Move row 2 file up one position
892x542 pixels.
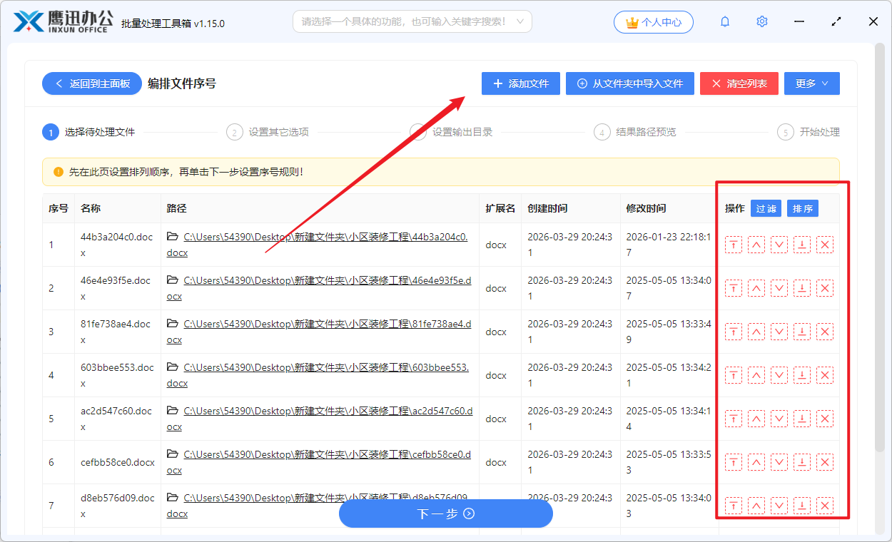tap(756, 288)
